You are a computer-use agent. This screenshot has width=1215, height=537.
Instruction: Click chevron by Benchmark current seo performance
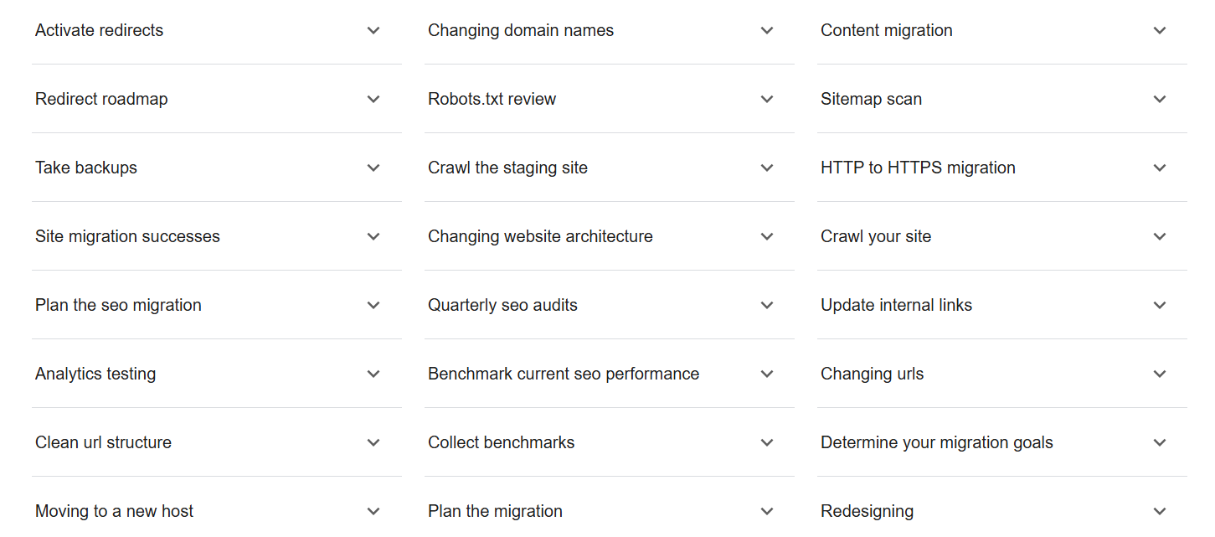coord(766,374)
